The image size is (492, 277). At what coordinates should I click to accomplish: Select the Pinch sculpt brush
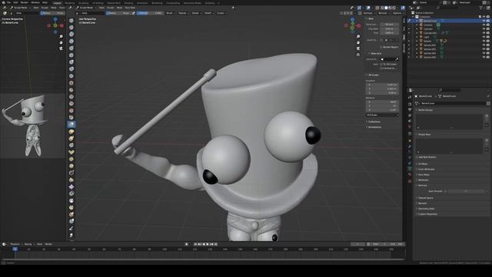[71, 118]
